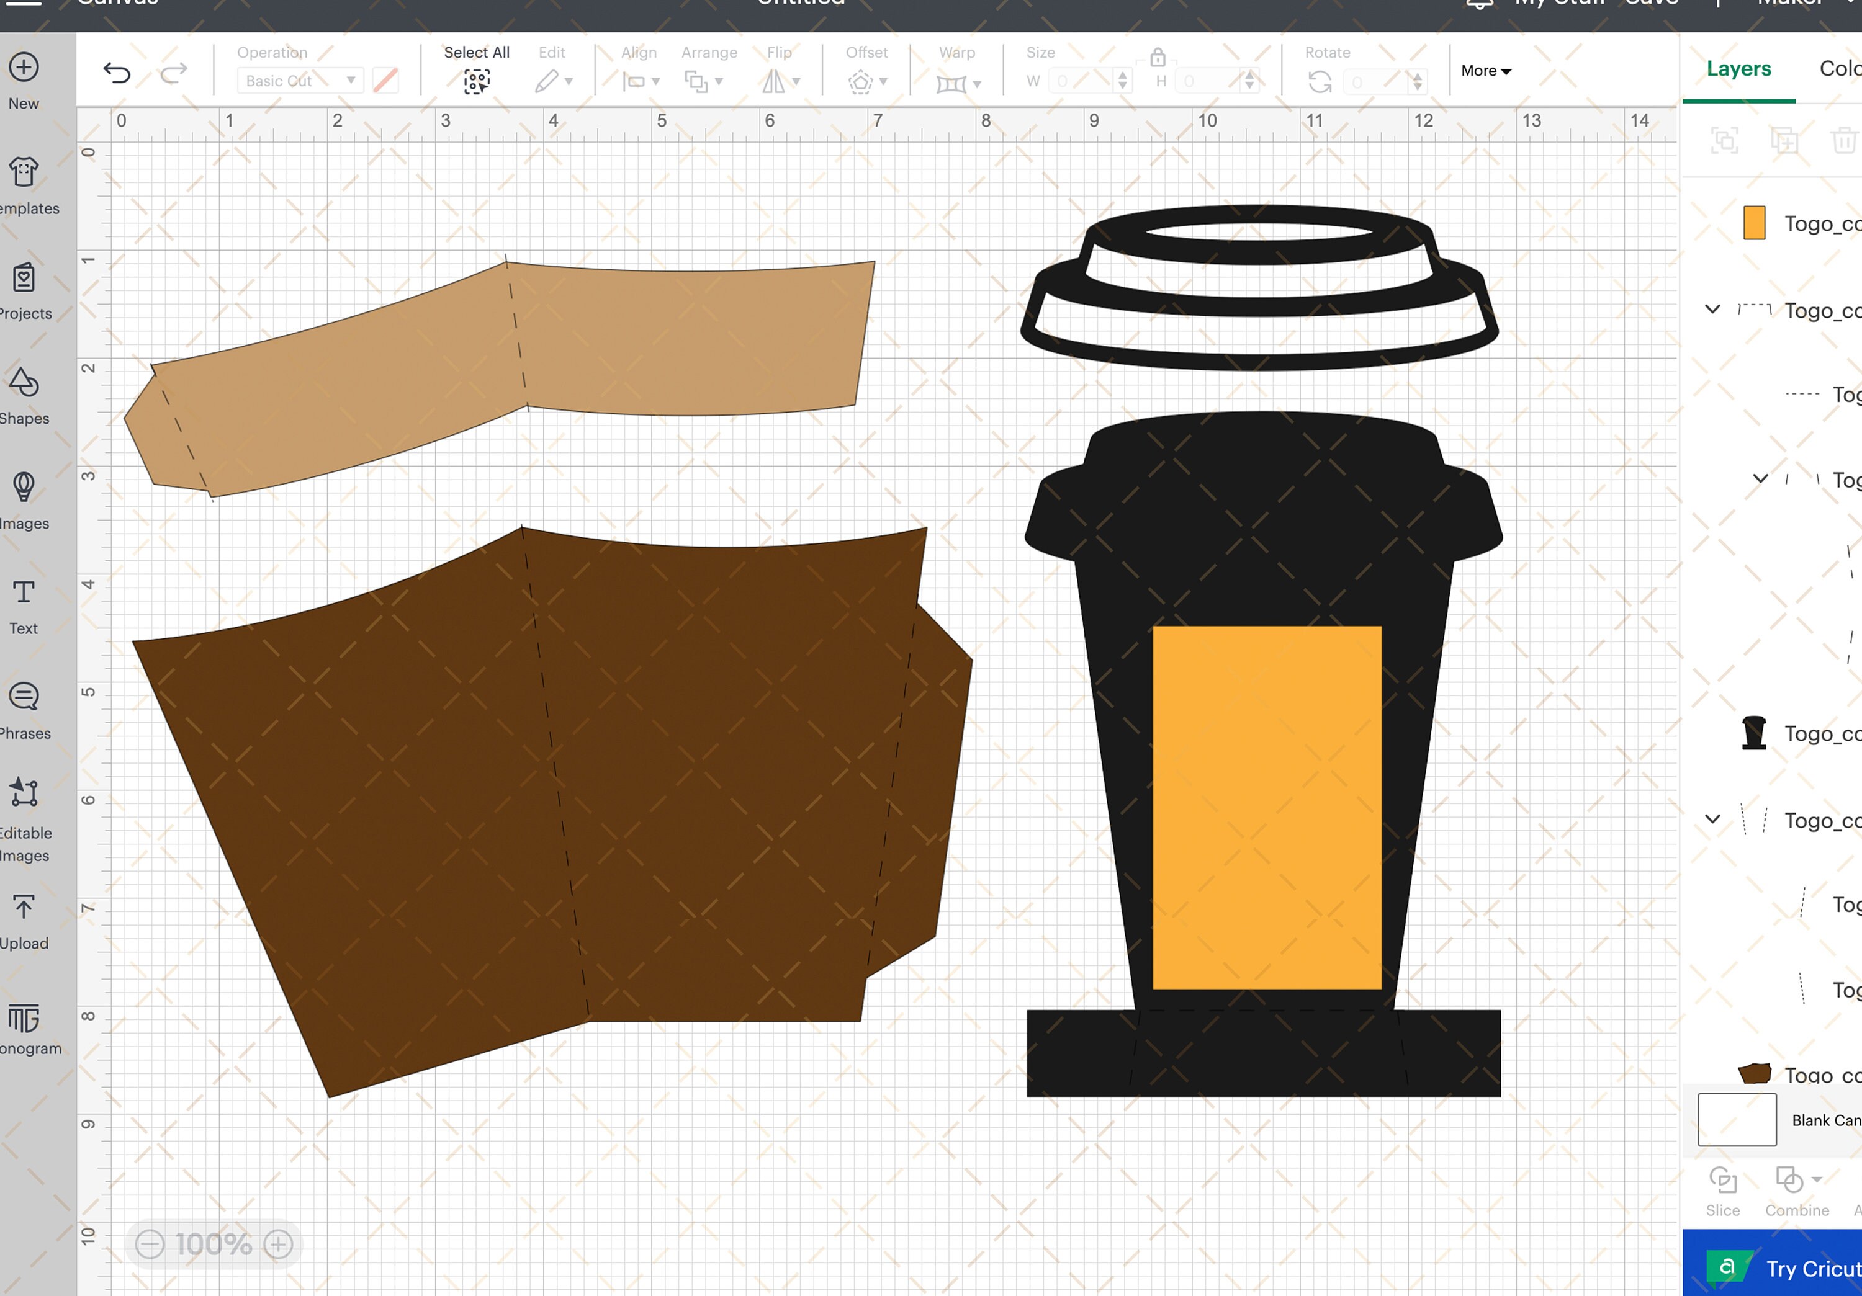This screenshot has width=1862, height=1296.
Task: Open the Arrange dropdown
Action: point(703,81)
